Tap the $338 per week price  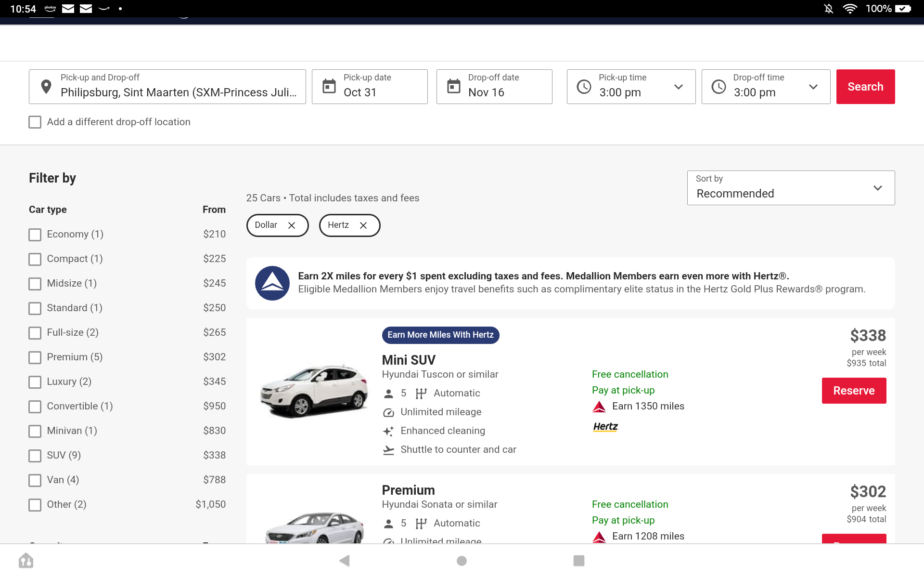(x=868, y=335)
